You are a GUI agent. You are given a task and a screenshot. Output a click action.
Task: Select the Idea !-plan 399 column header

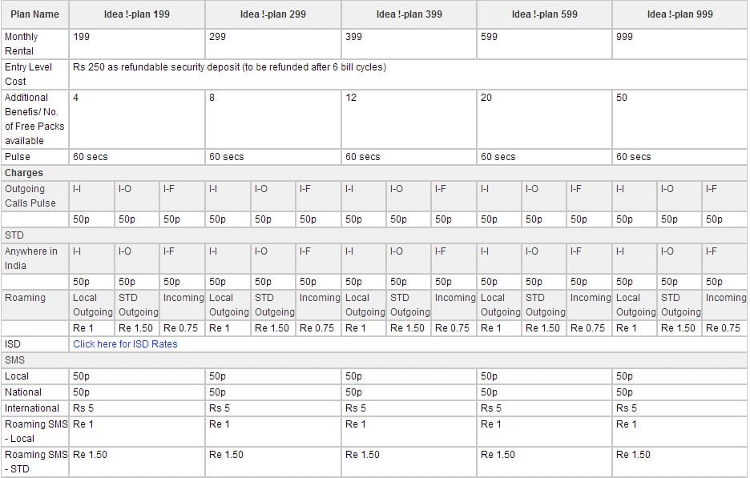click(409, 14)
